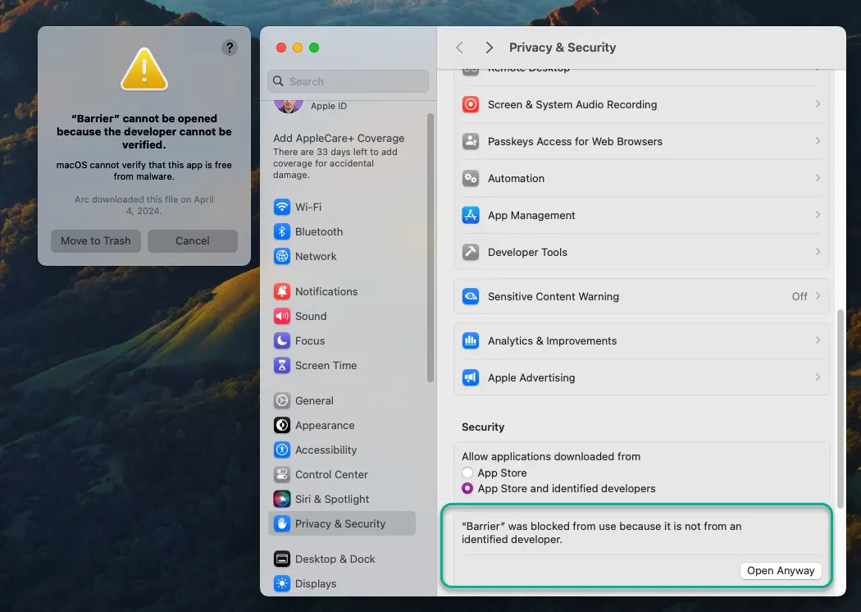Click the Sound speaker icon
The image size is (861, 612).
point(282,316)
